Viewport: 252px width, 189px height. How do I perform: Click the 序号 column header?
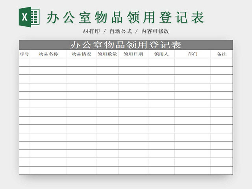coord(24,54)
